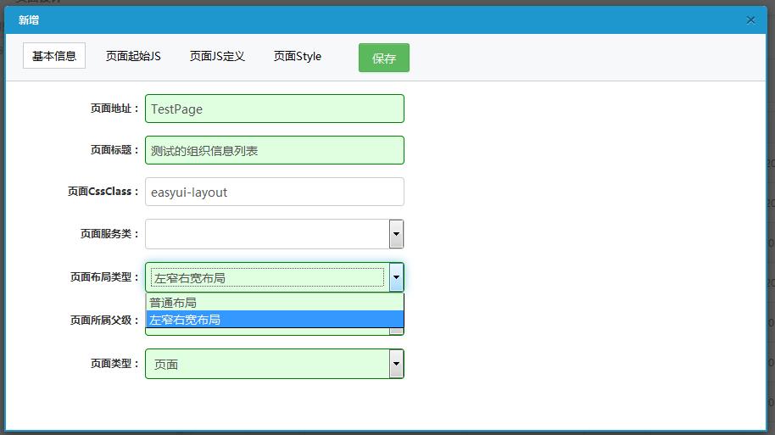Choose 普通布局 from the layout list

coord(275,303)
